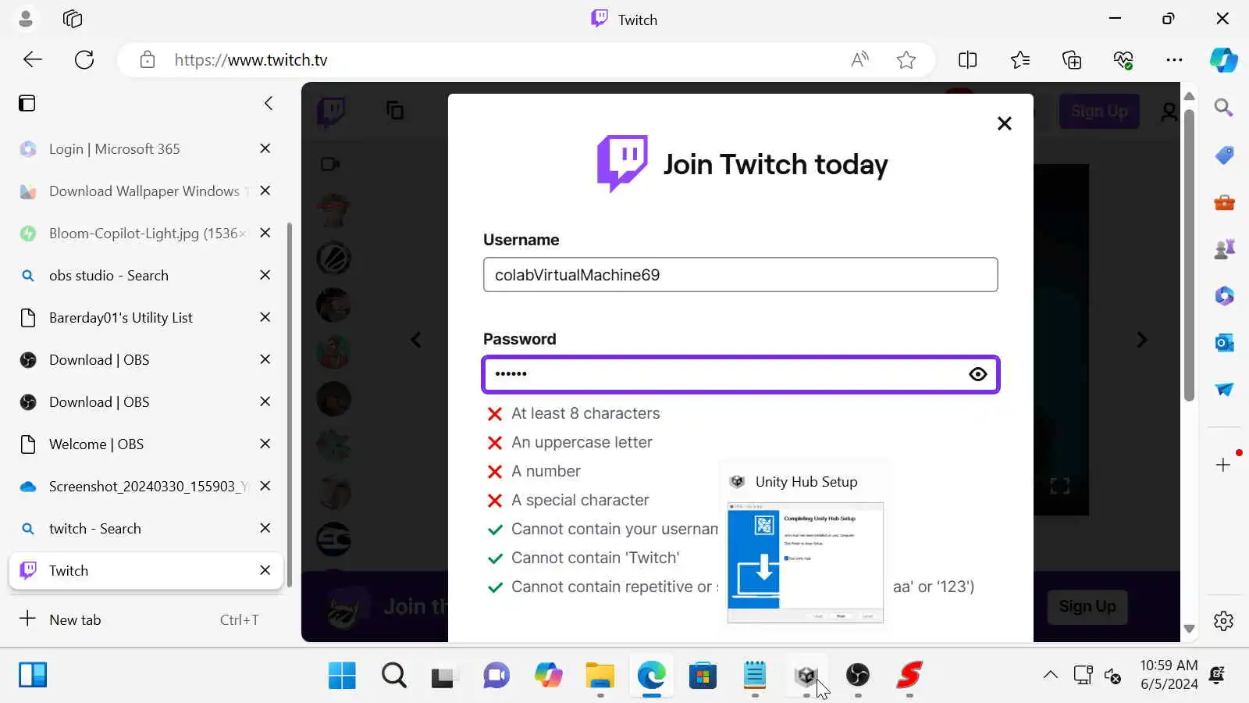Open Edge Settings and more menu
This screenshot has width=1249, height=703.
point(1174,59)
